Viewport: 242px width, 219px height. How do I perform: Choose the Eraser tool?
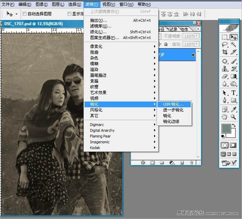point(225,76)
